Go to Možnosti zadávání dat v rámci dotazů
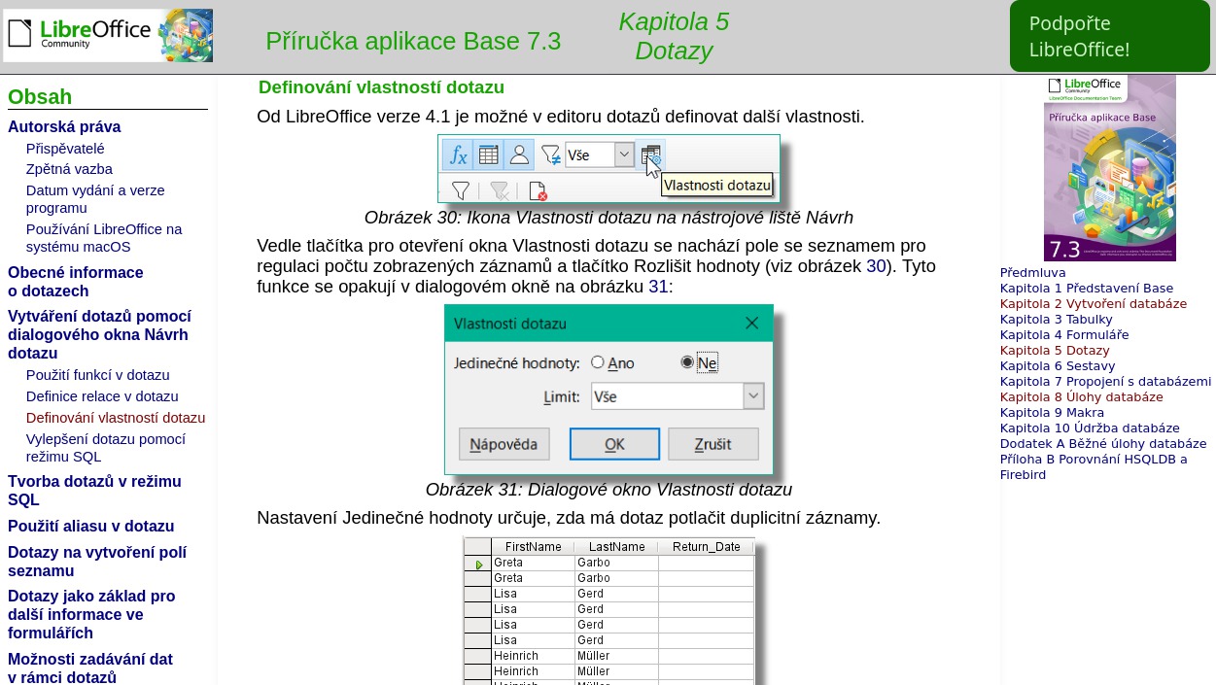The height and width of the screenshot is (685, 1216). (90, 668)
